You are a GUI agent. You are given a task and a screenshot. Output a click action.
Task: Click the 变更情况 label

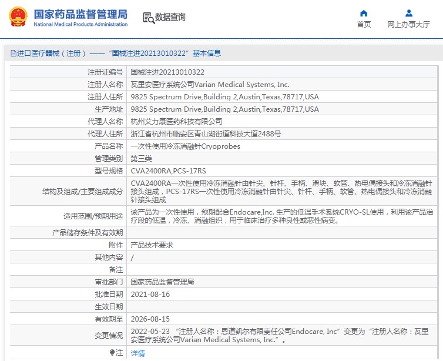[109, 335]
